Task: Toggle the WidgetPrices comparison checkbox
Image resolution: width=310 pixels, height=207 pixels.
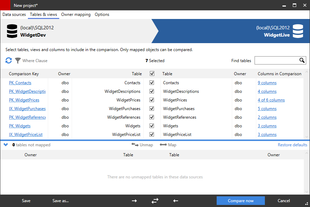Action: [152, 100]
